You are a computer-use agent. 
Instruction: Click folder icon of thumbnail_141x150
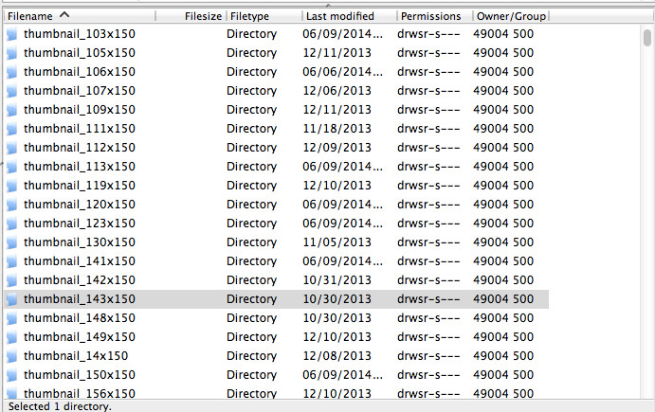[x=11, y=261]
